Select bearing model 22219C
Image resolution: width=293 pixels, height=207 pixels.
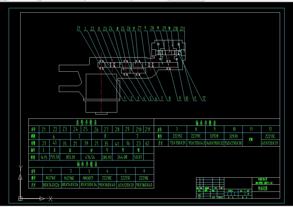tap(196, 136)
